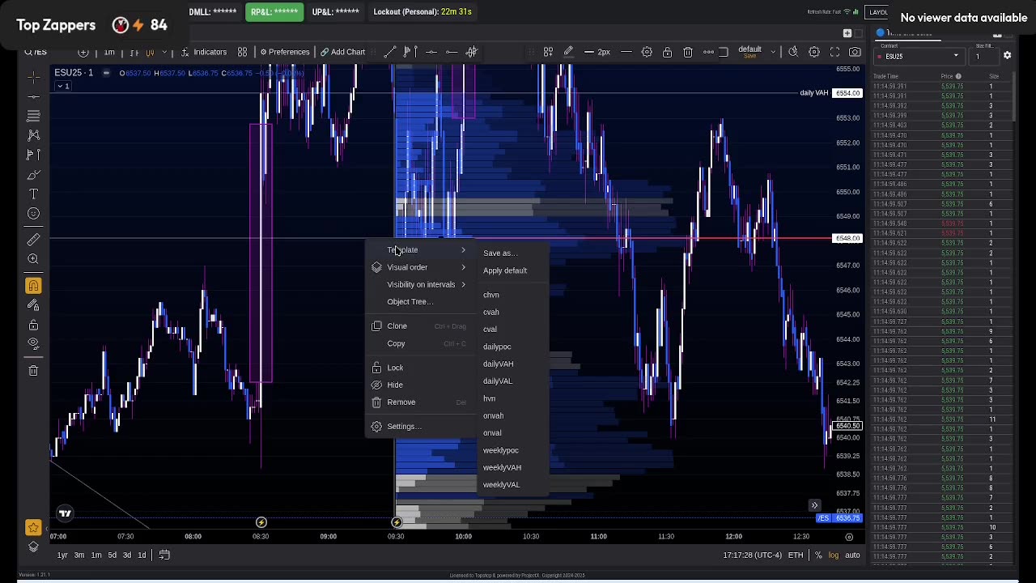Screen dimensions: 1036x583
Task: Click the Size Filter input field
Action: [983, 56]
